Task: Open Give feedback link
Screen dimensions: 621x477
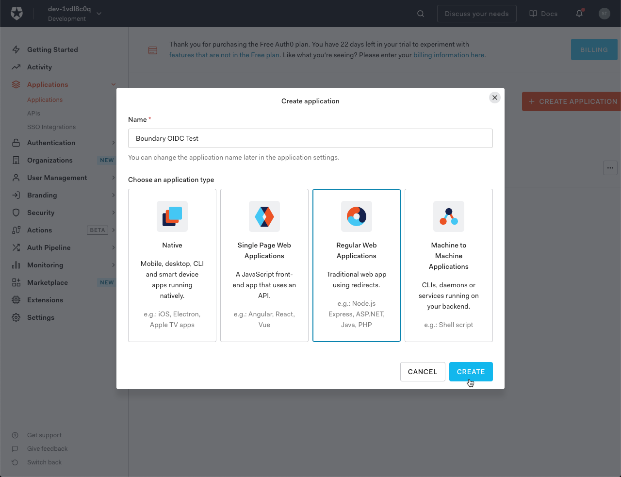Action: pos(47,449)
